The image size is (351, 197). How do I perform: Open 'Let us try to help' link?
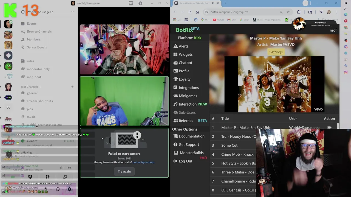click(x=143, y=162)
